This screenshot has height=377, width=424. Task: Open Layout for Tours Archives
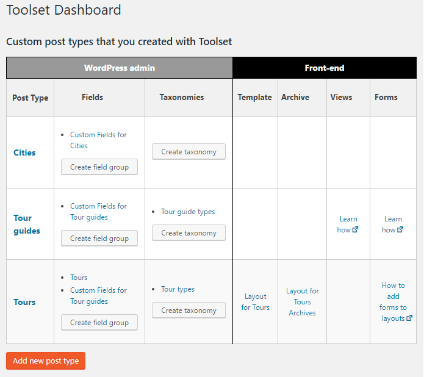302,302
